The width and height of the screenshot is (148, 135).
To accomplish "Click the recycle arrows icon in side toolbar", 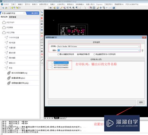I will pos(42,21).
